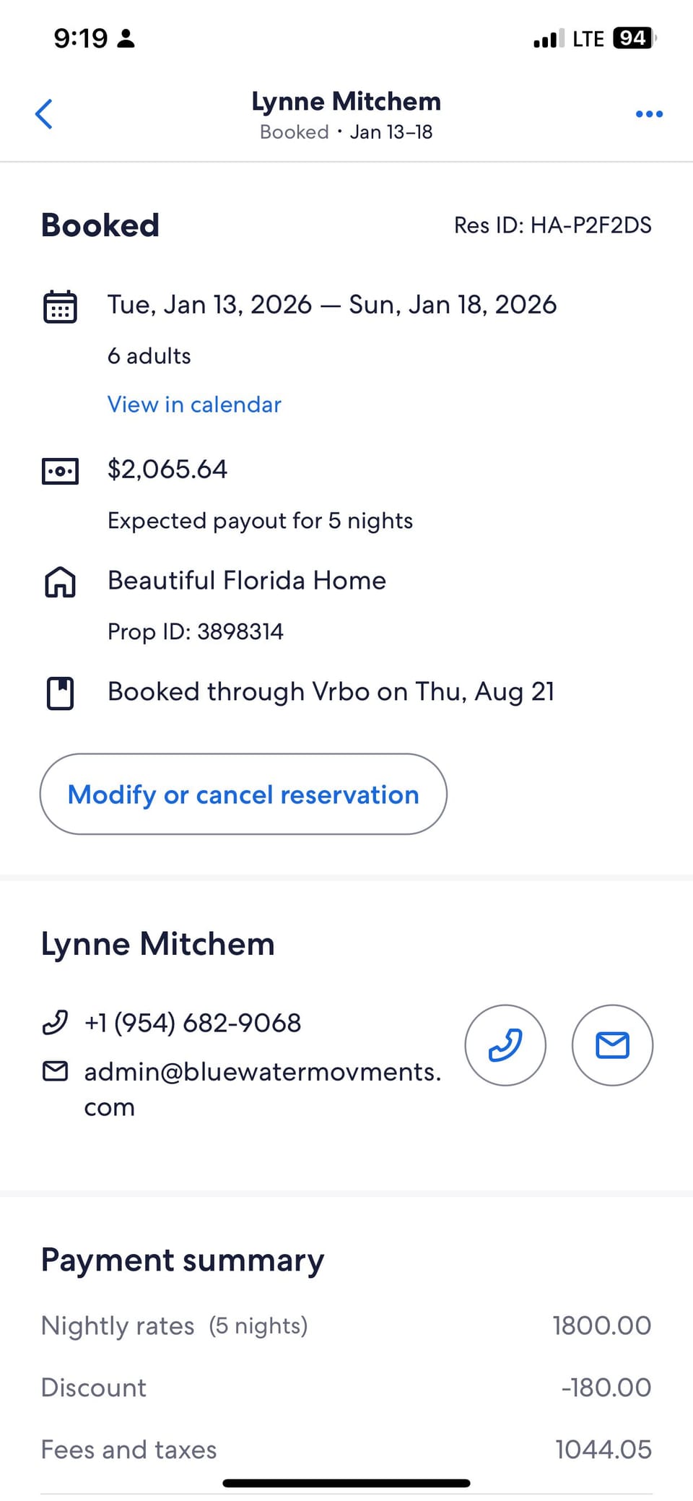Tap the booking source bookmark icon
693x1501 pixels.
pos(60,693)
